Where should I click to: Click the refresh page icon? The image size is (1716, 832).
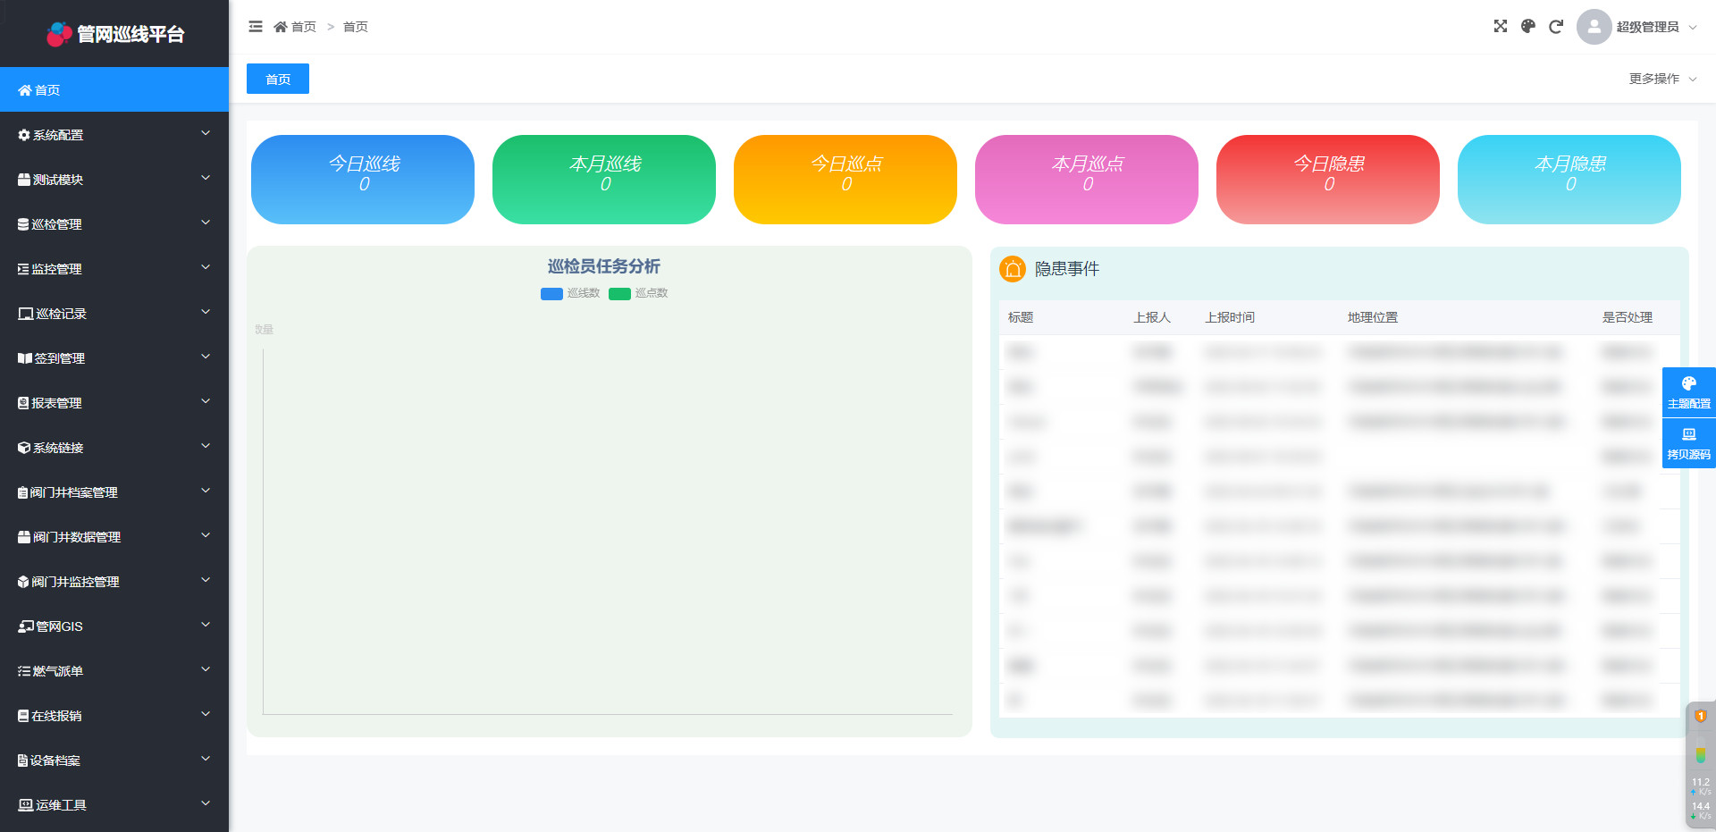click(1556, 27)
